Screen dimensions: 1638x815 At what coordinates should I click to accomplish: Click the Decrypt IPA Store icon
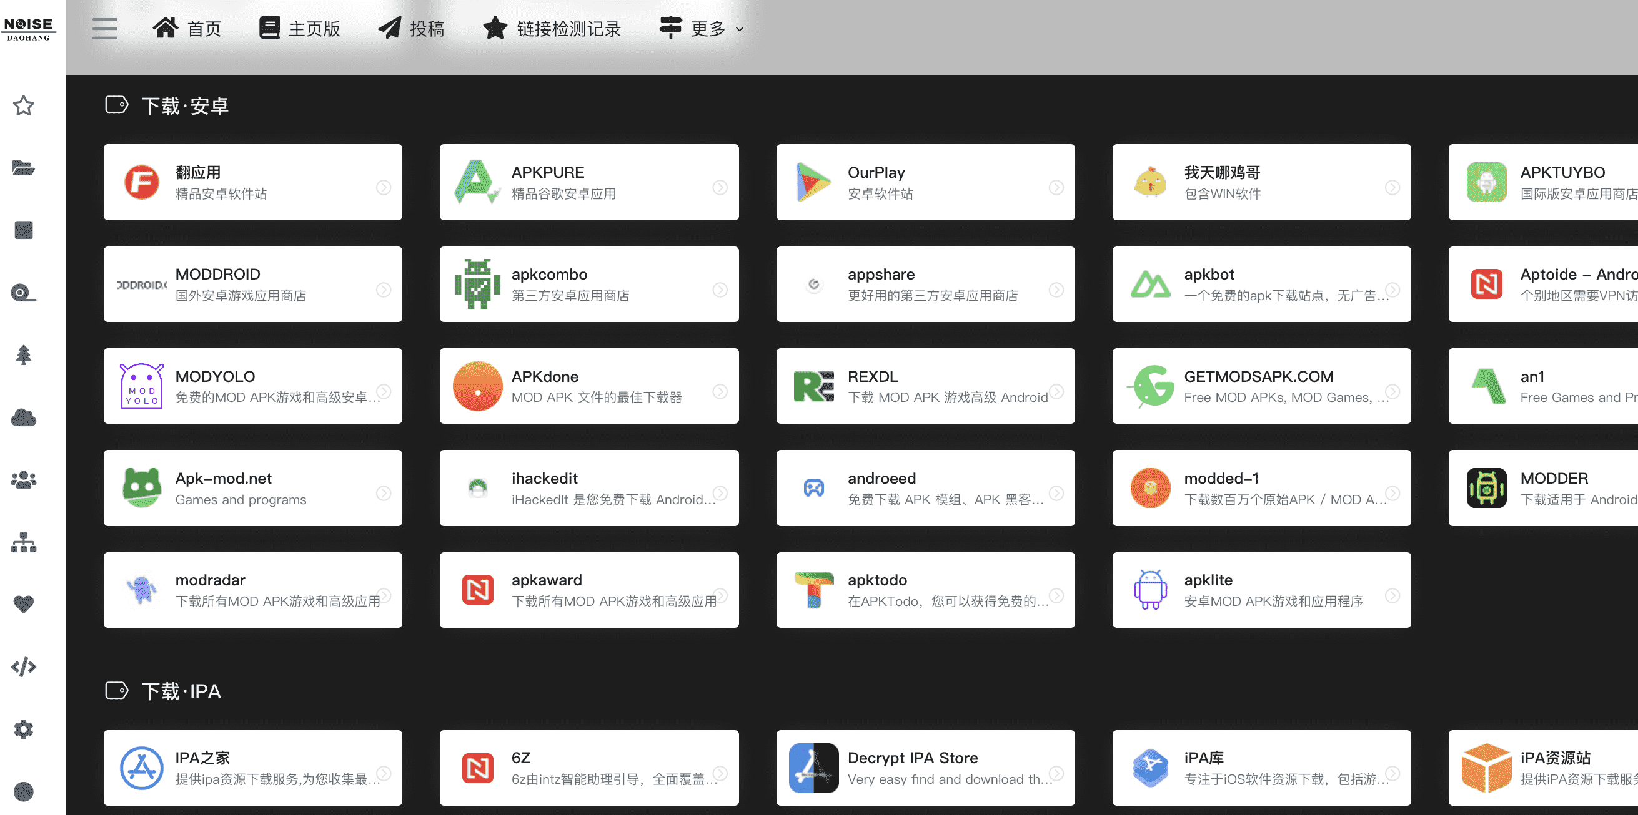(x=813, y=768)
